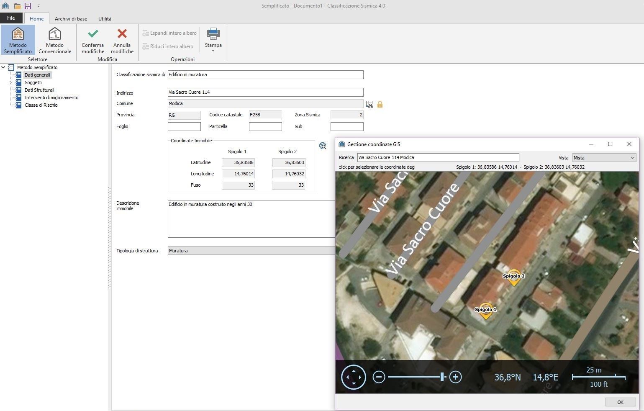Click the save floppy icon in quick access

pyautogui.click(x=28, y=5)
